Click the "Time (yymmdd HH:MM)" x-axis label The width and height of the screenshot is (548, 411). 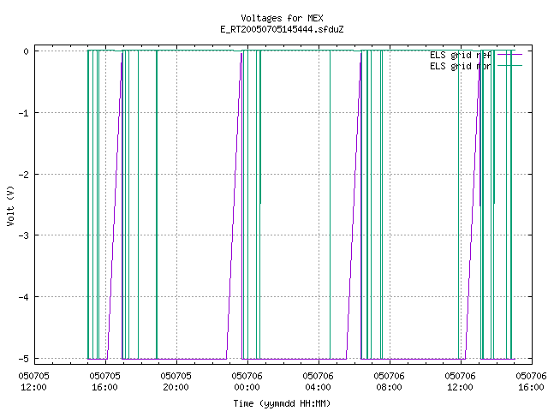click(282, 403)
